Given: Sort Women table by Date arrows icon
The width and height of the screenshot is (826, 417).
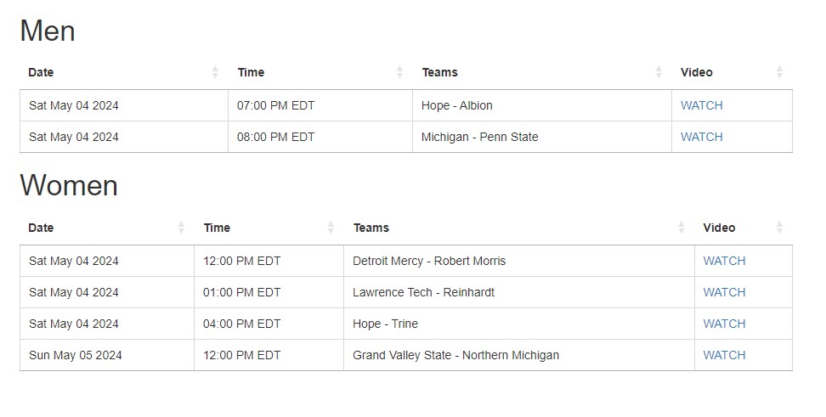Looking at the screenshot, I should [x=181, y=228].
